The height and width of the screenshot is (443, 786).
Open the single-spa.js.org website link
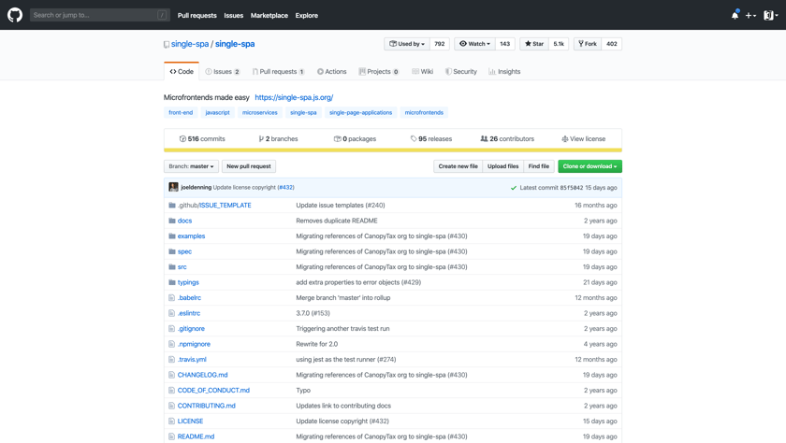tap(294, 97)
